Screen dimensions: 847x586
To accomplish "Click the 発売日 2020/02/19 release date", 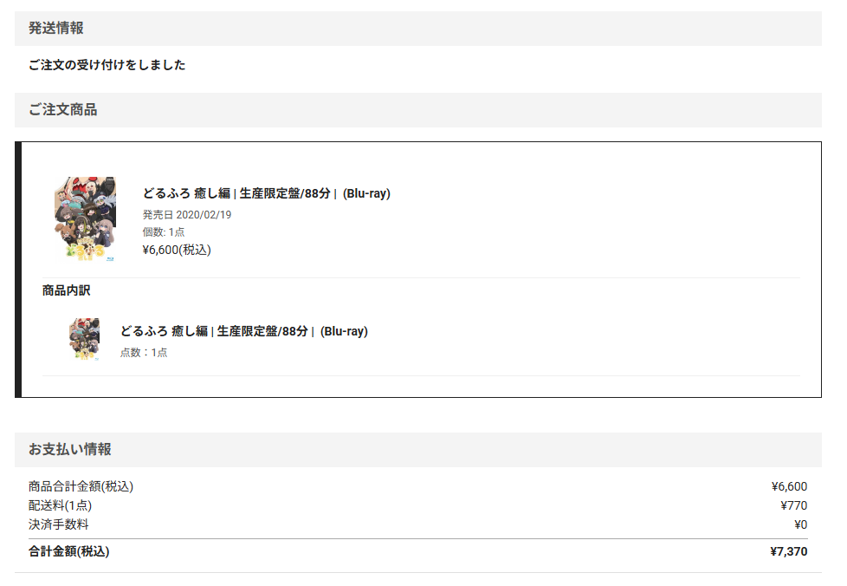I will pyautogui.click(x=187, y=215).
